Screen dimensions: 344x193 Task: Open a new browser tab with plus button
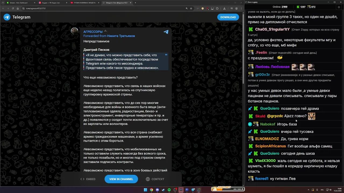135,3
